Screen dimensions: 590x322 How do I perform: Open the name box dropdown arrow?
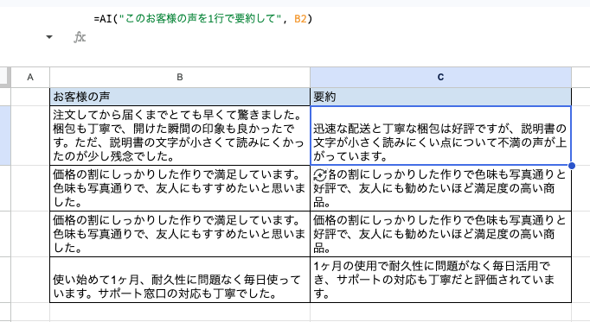click(49, 37)
